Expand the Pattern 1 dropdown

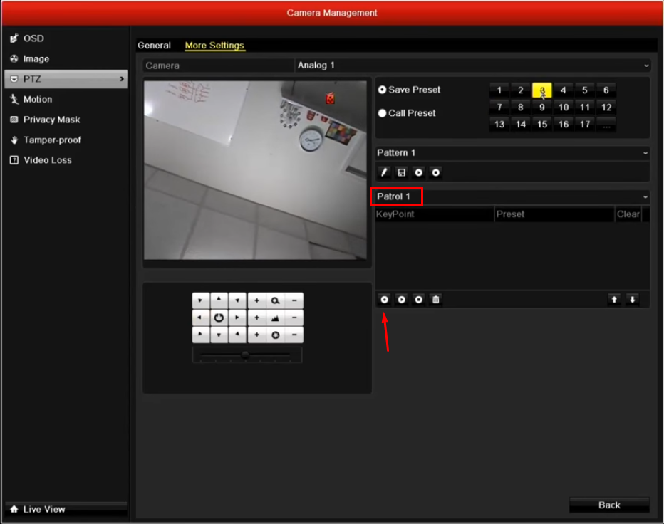tap(512, 153)
